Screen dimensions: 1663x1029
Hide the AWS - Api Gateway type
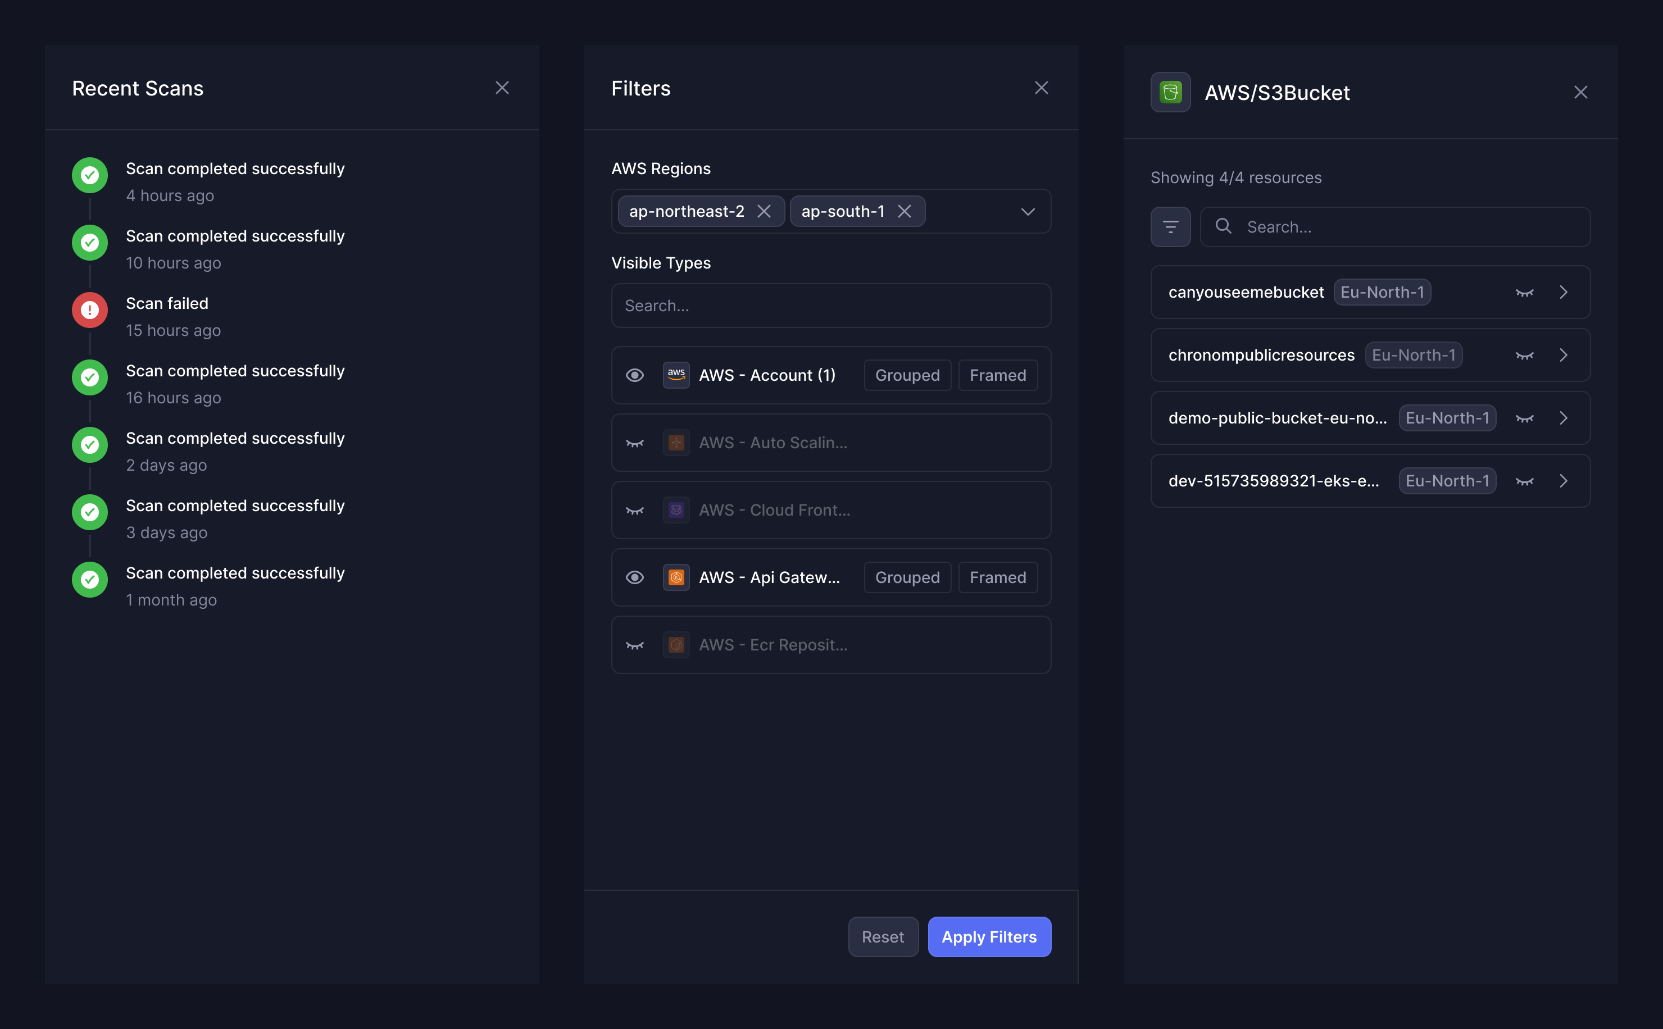634,577
